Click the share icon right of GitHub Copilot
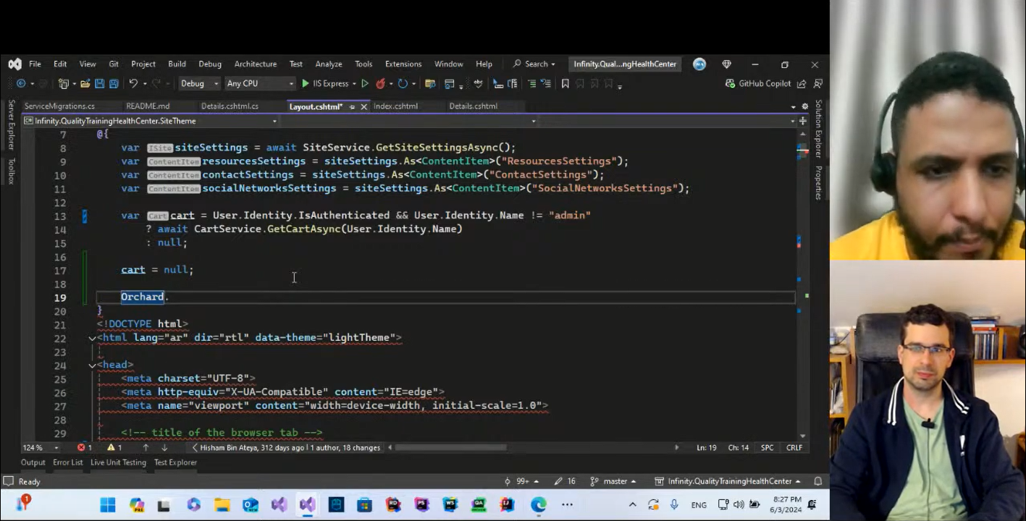 [x=802, y=84]
